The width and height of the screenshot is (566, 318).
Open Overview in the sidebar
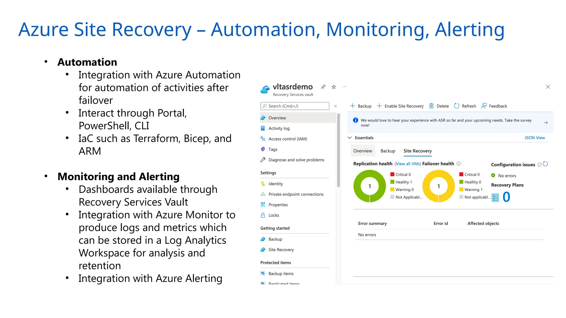[298, 118]
